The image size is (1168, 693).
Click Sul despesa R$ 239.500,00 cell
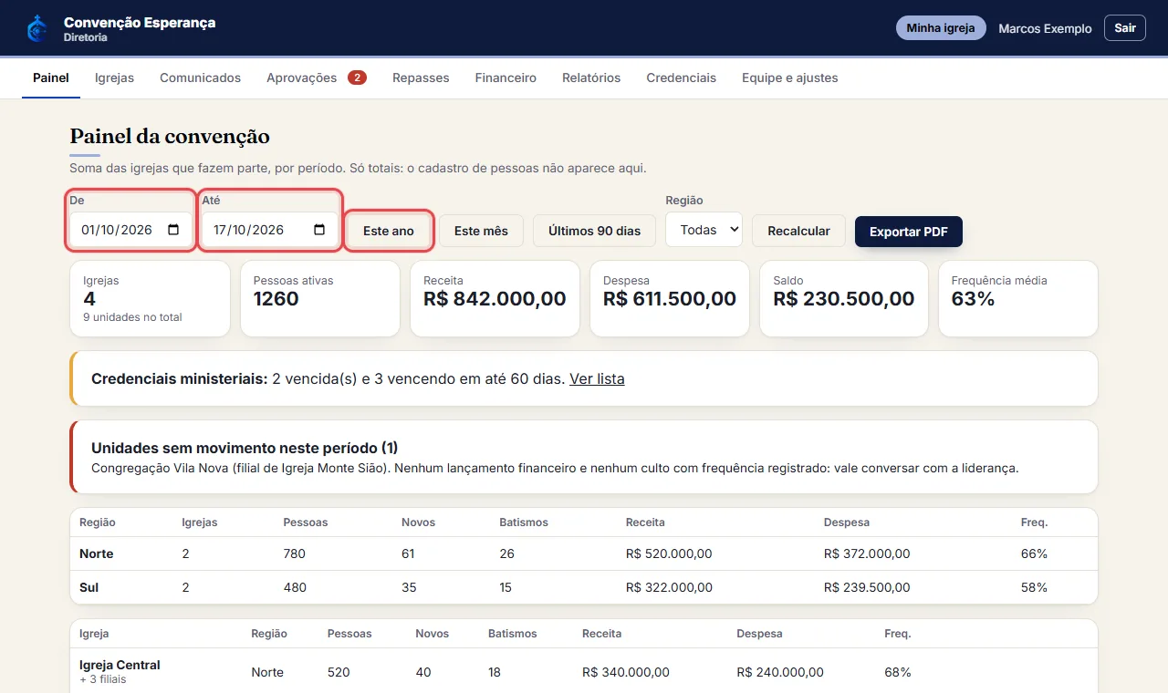pos(866,587)
